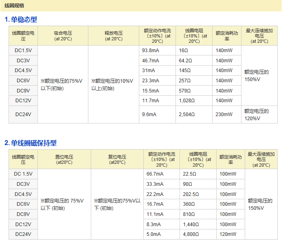Screen dimensions: 283x240
Task: Select the 93.8mA current cell
Action: coord(150,51)
